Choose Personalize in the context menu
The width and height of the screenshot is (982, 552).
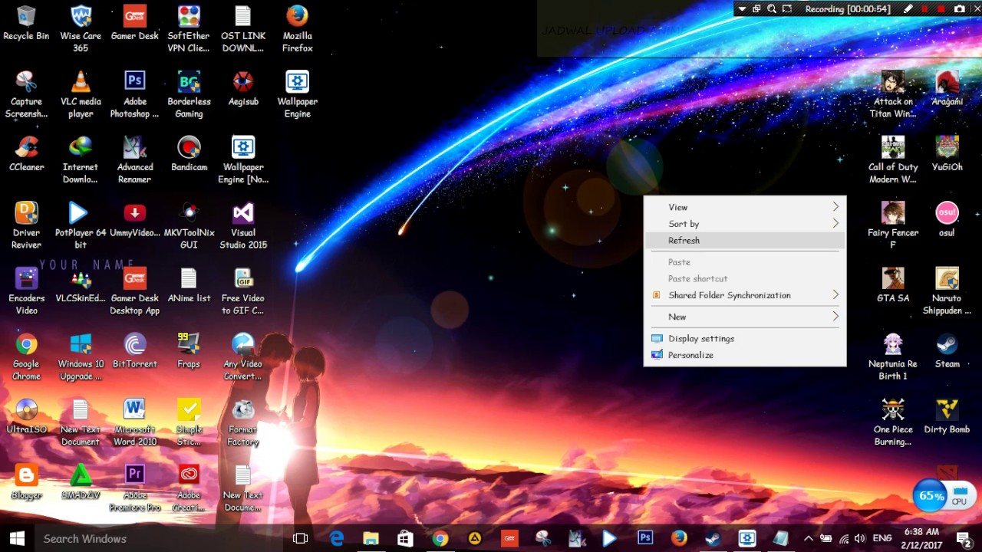coord(744,355)
